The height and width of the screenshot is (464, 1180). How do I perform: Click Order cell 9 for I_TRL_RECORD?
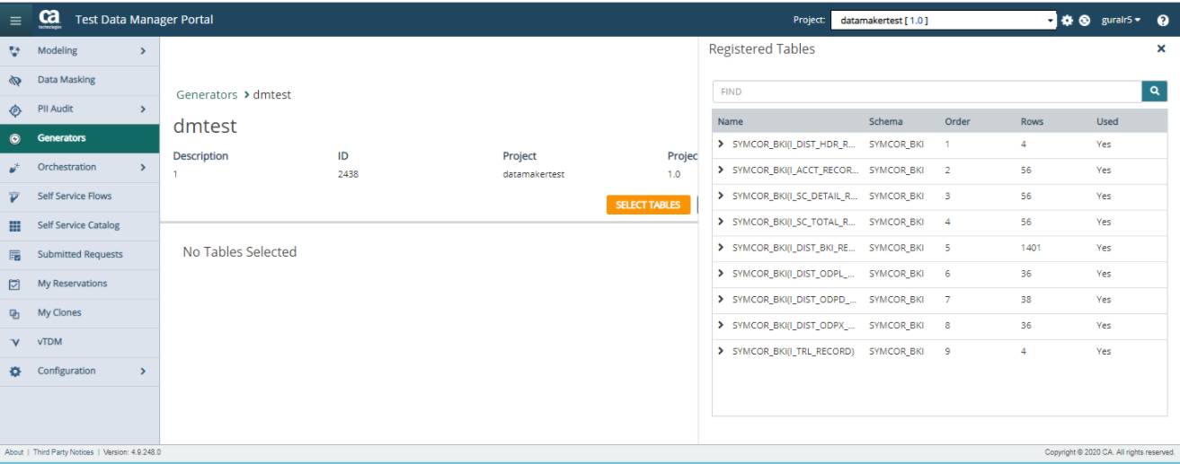pos(947,351)
